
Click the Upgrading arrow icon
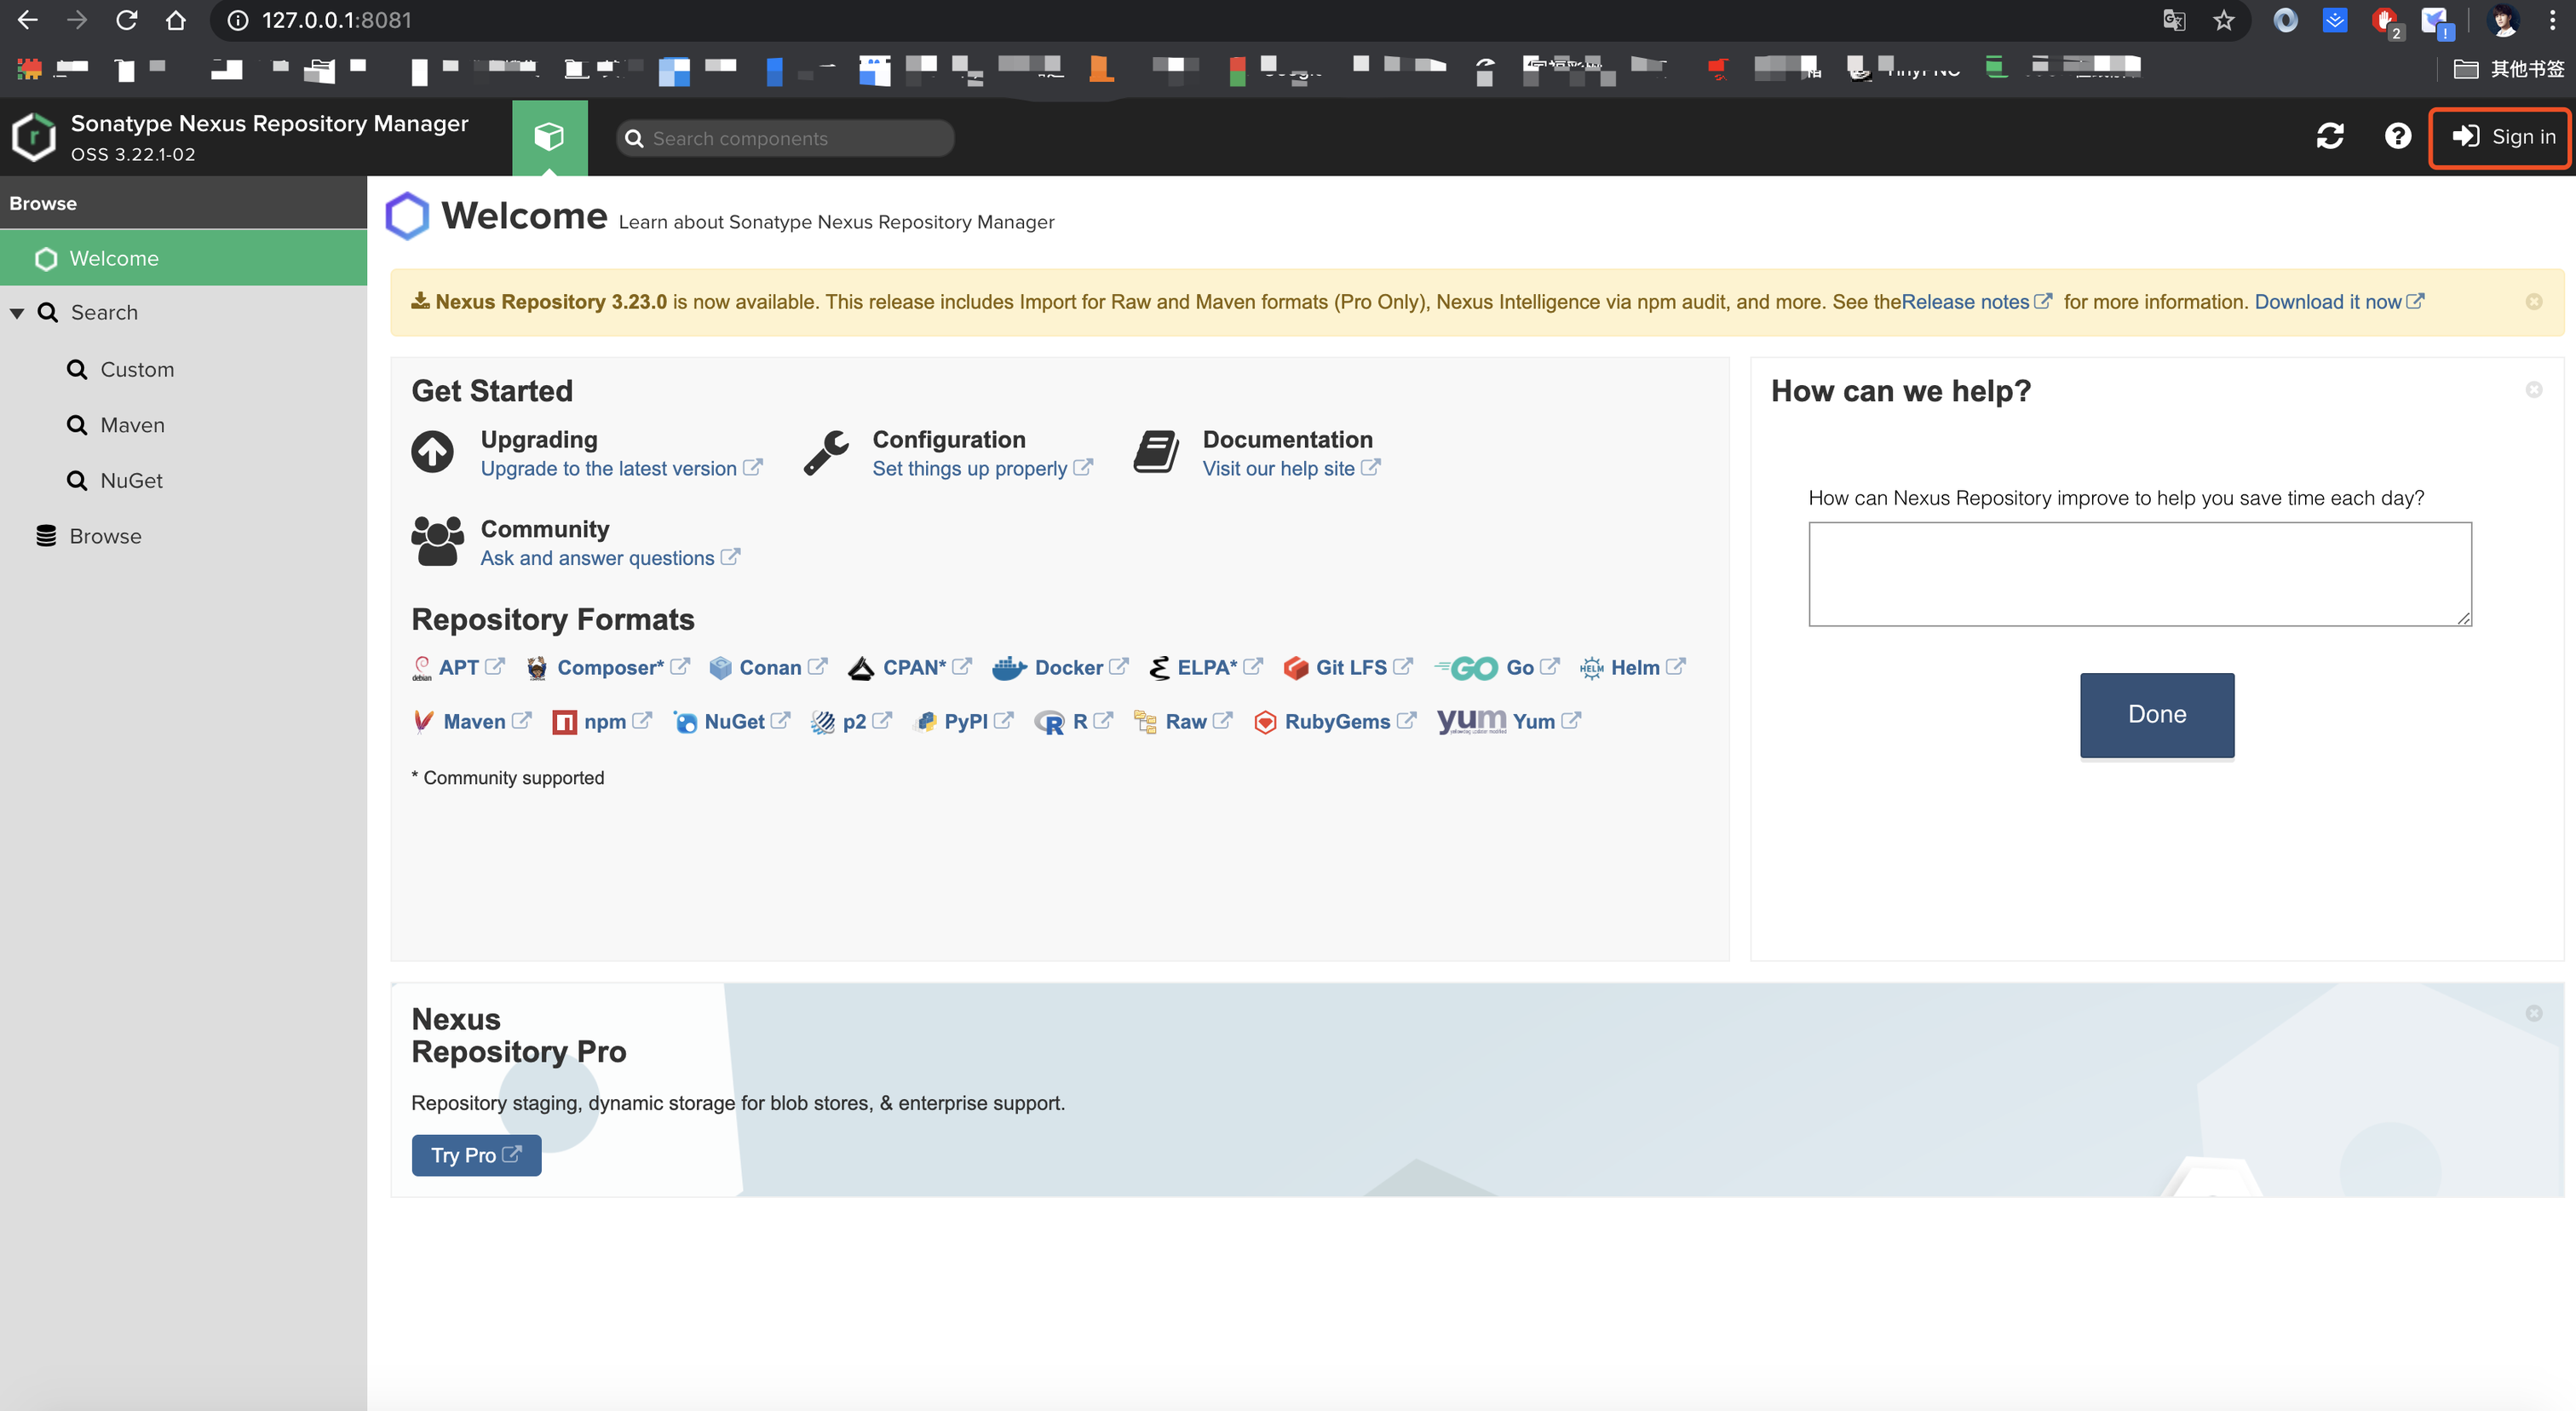(432, 452)
